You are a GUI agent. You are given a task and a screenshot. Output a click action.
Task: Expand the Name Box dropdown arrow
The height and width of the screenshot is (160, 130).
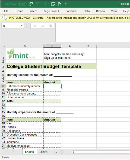coord(22,26)
